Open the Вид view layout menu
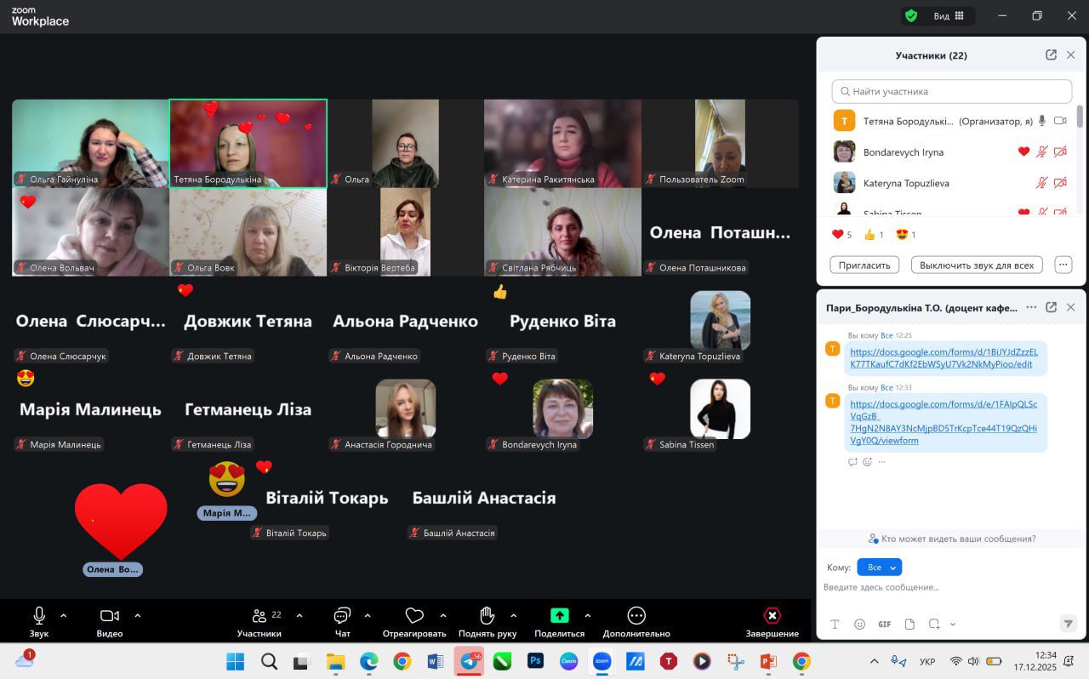The width and height of the screenshot is (1089, 679). pos(948,15)
